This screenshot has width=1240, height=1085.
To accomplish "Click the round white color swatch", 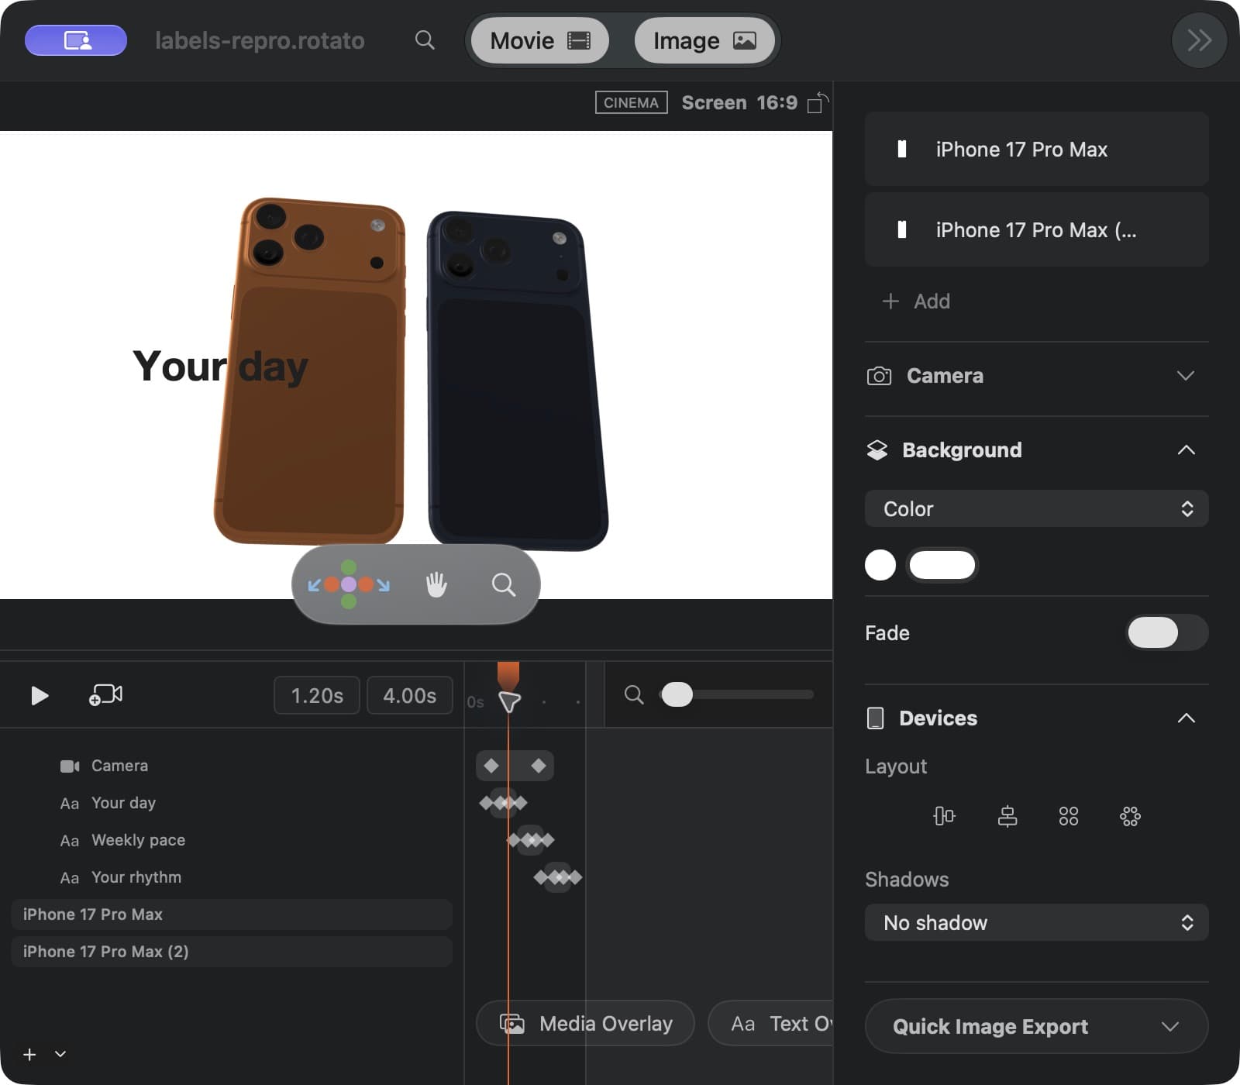I will pos(880,565).
